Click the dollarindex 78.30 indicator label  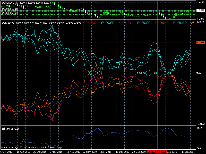tap(10, 128)
